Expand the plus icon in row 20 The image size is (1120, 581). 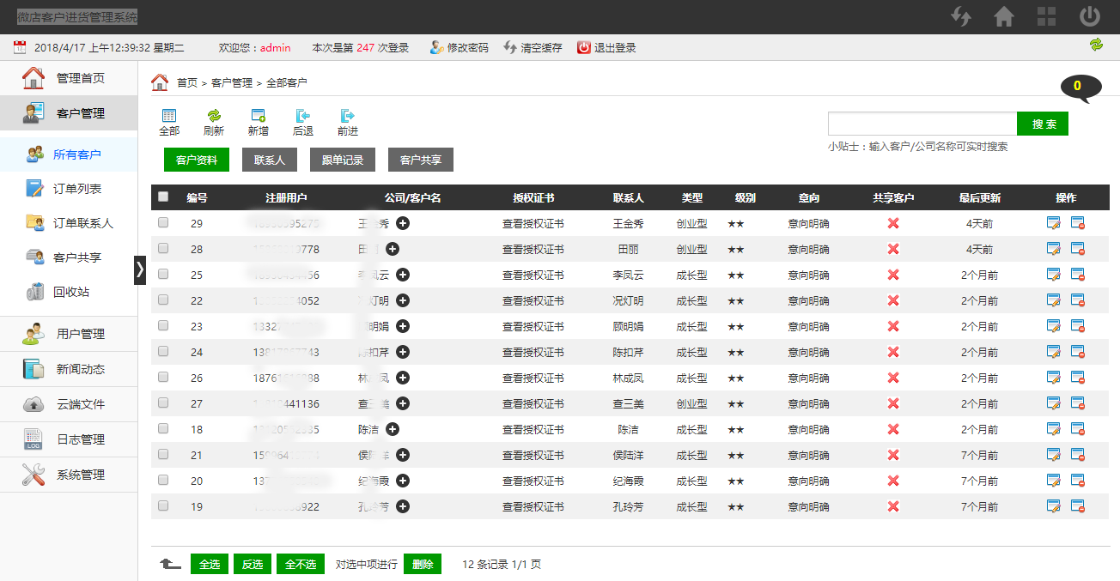click(403, 481)
